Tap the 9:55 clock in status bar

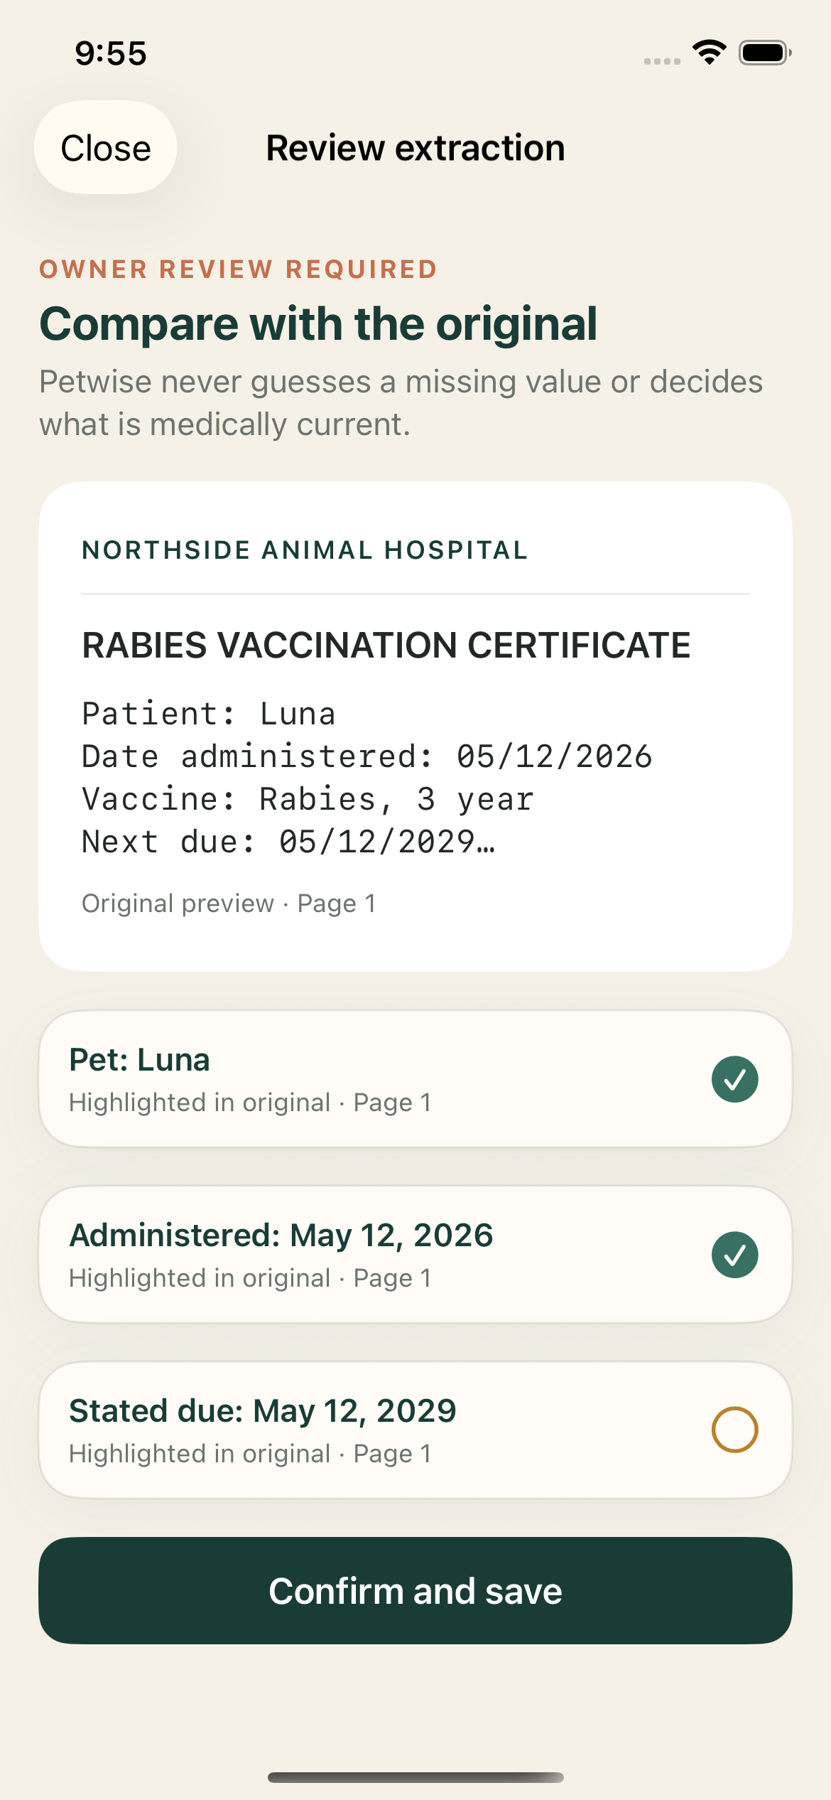coord(111,53)
